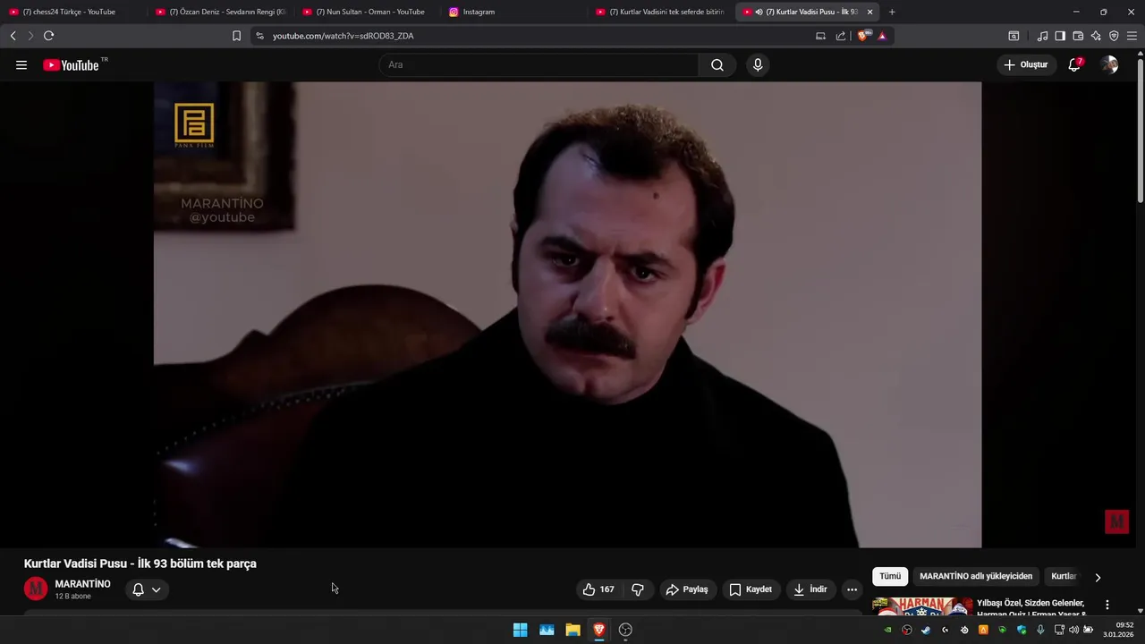Image resolution: width=1145 pixels, height=644 pixels.
Task: Open the Yılbaşı Özel video thumbnail
Action: pos(922,606)
